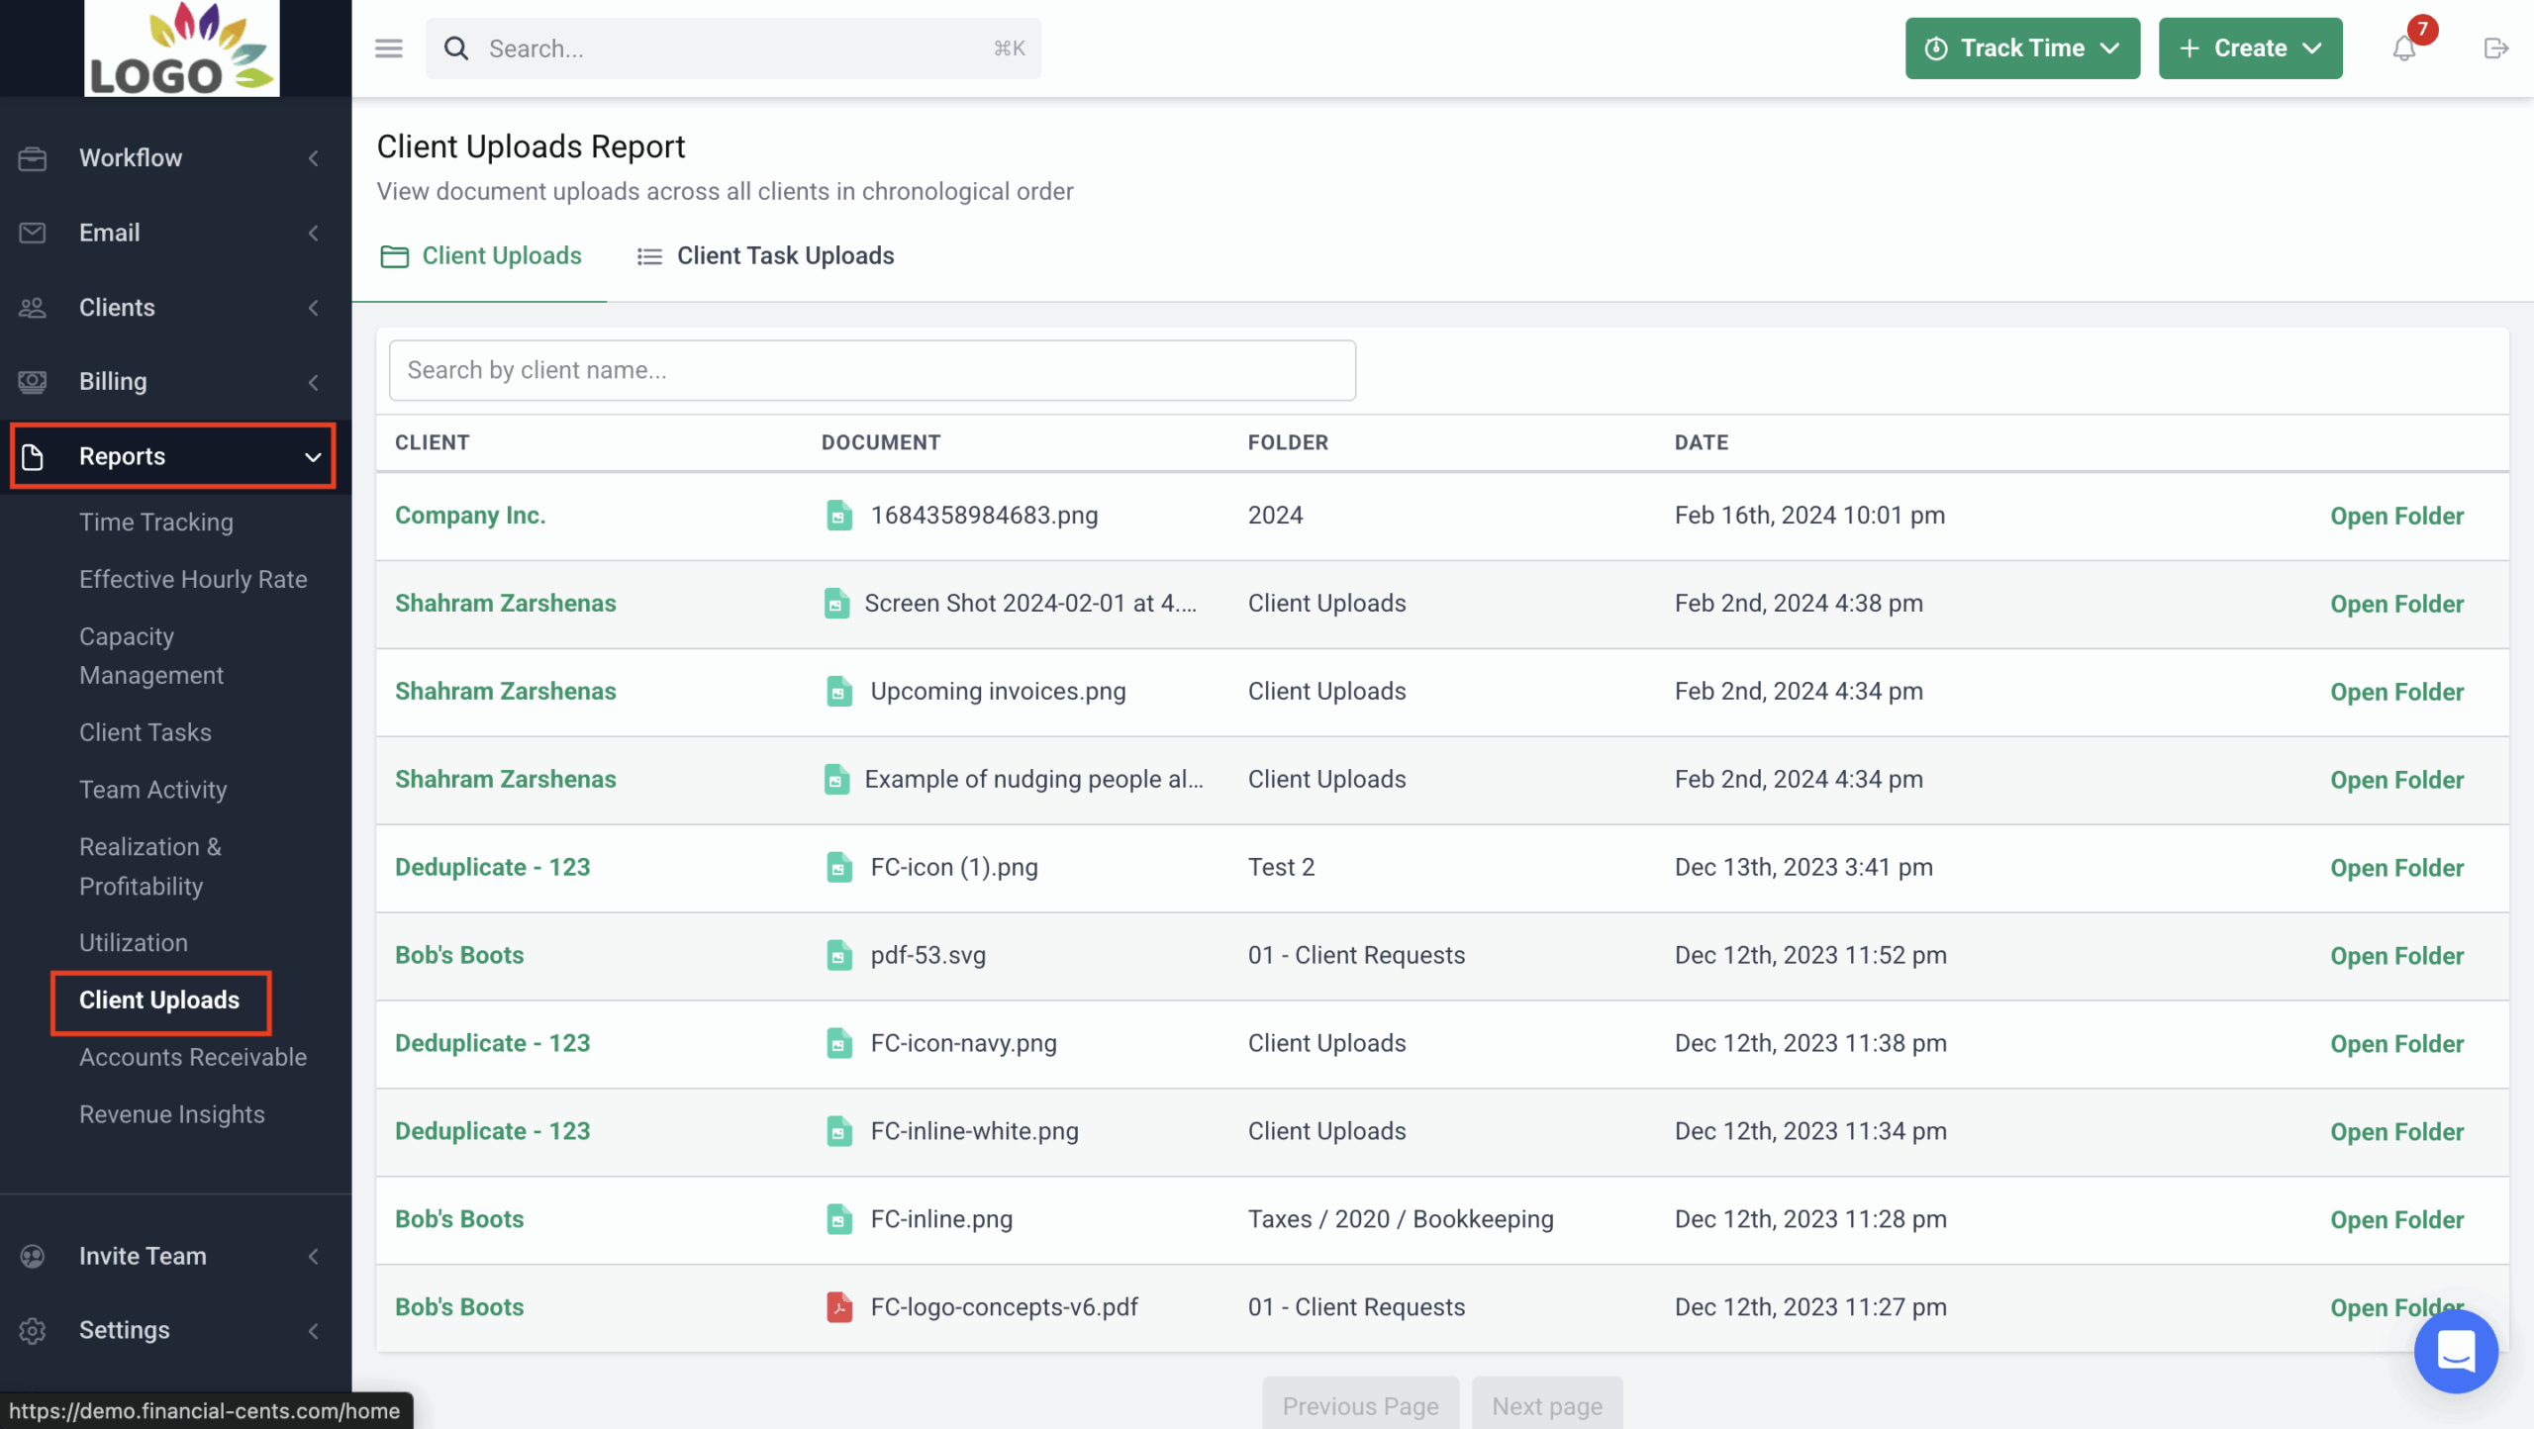Screen dimensions: 2534x1429
Task: Click file icon for pdf-53.svg
Action: point(838,956)
